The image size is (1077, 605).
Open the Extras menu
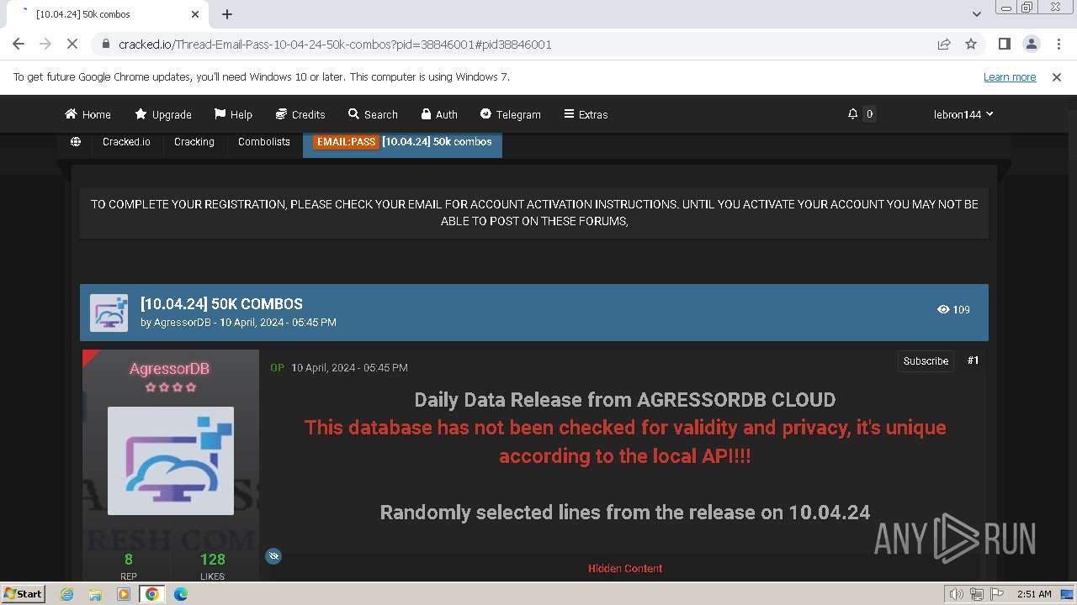pyautogui.click(x=586, y=114)
